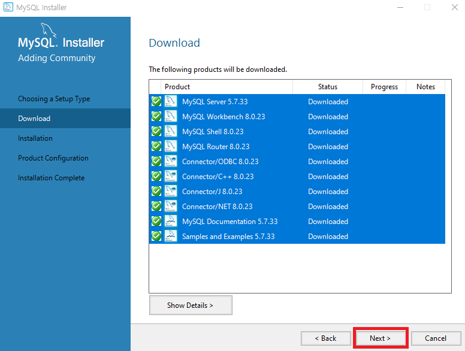Click the MySQL Shell 8.0.23 product icon
This screenshot has width=465, height=351.
click(x=171, y=131)
